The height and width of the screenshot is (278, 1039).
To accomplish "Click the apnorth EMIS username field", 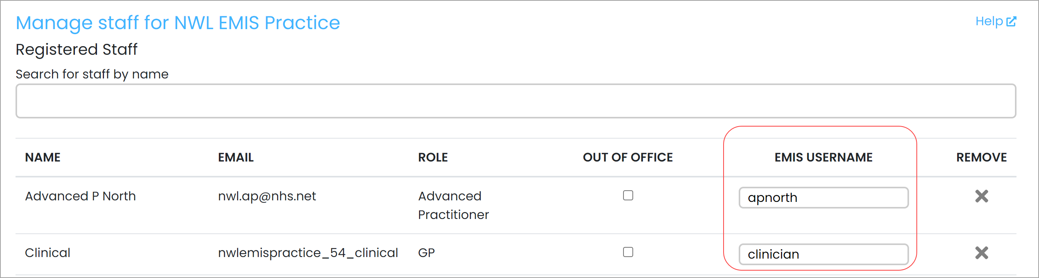I will 823,198.
